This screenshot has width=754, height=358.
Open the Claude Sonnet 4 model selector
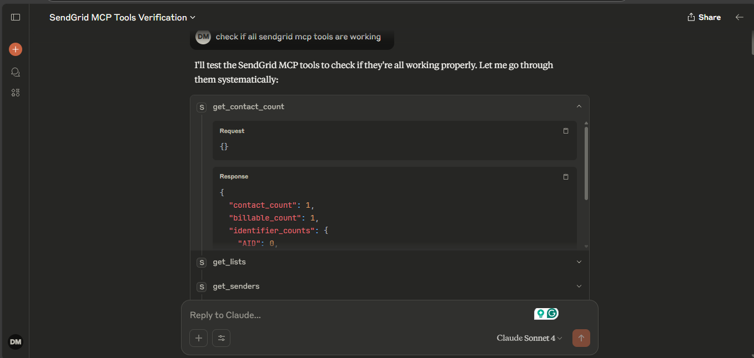click(x=527, y=337)
